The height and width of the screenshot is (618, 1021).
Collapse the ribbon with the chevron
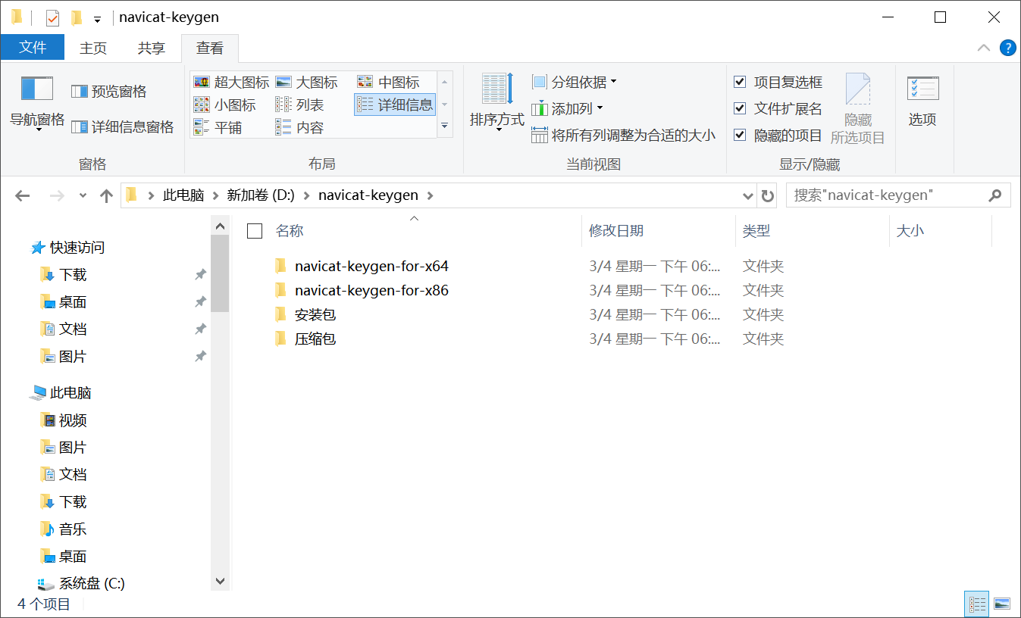(984, 48)
